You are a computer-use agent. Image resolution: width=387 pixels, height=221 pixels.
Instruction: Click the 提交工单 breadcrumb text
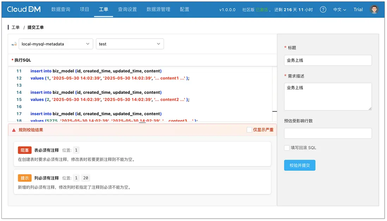click(36, 27)
